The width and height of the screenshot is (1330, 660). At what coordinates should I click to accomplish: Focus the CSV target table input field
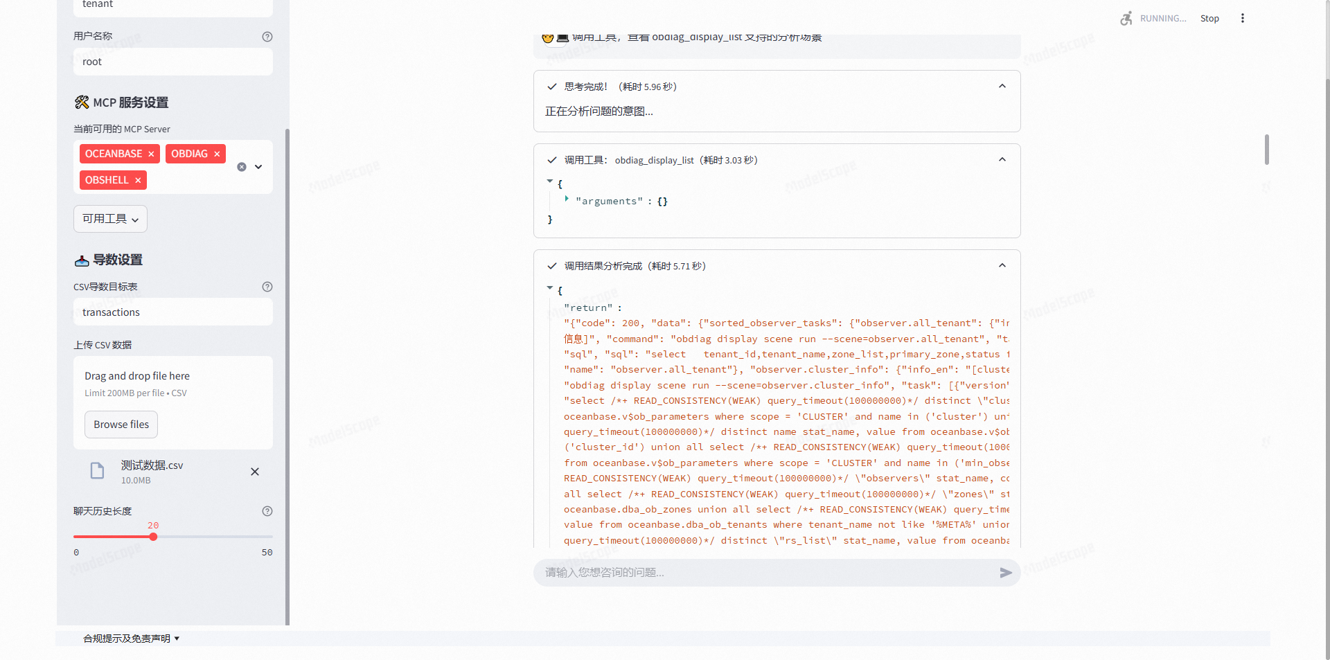173,312
